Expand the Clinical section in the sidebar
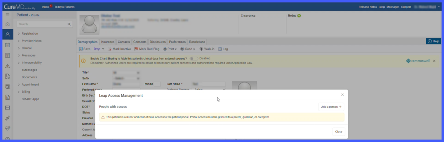Viewport: 444px width, 142px height. (x=26, y=48)
